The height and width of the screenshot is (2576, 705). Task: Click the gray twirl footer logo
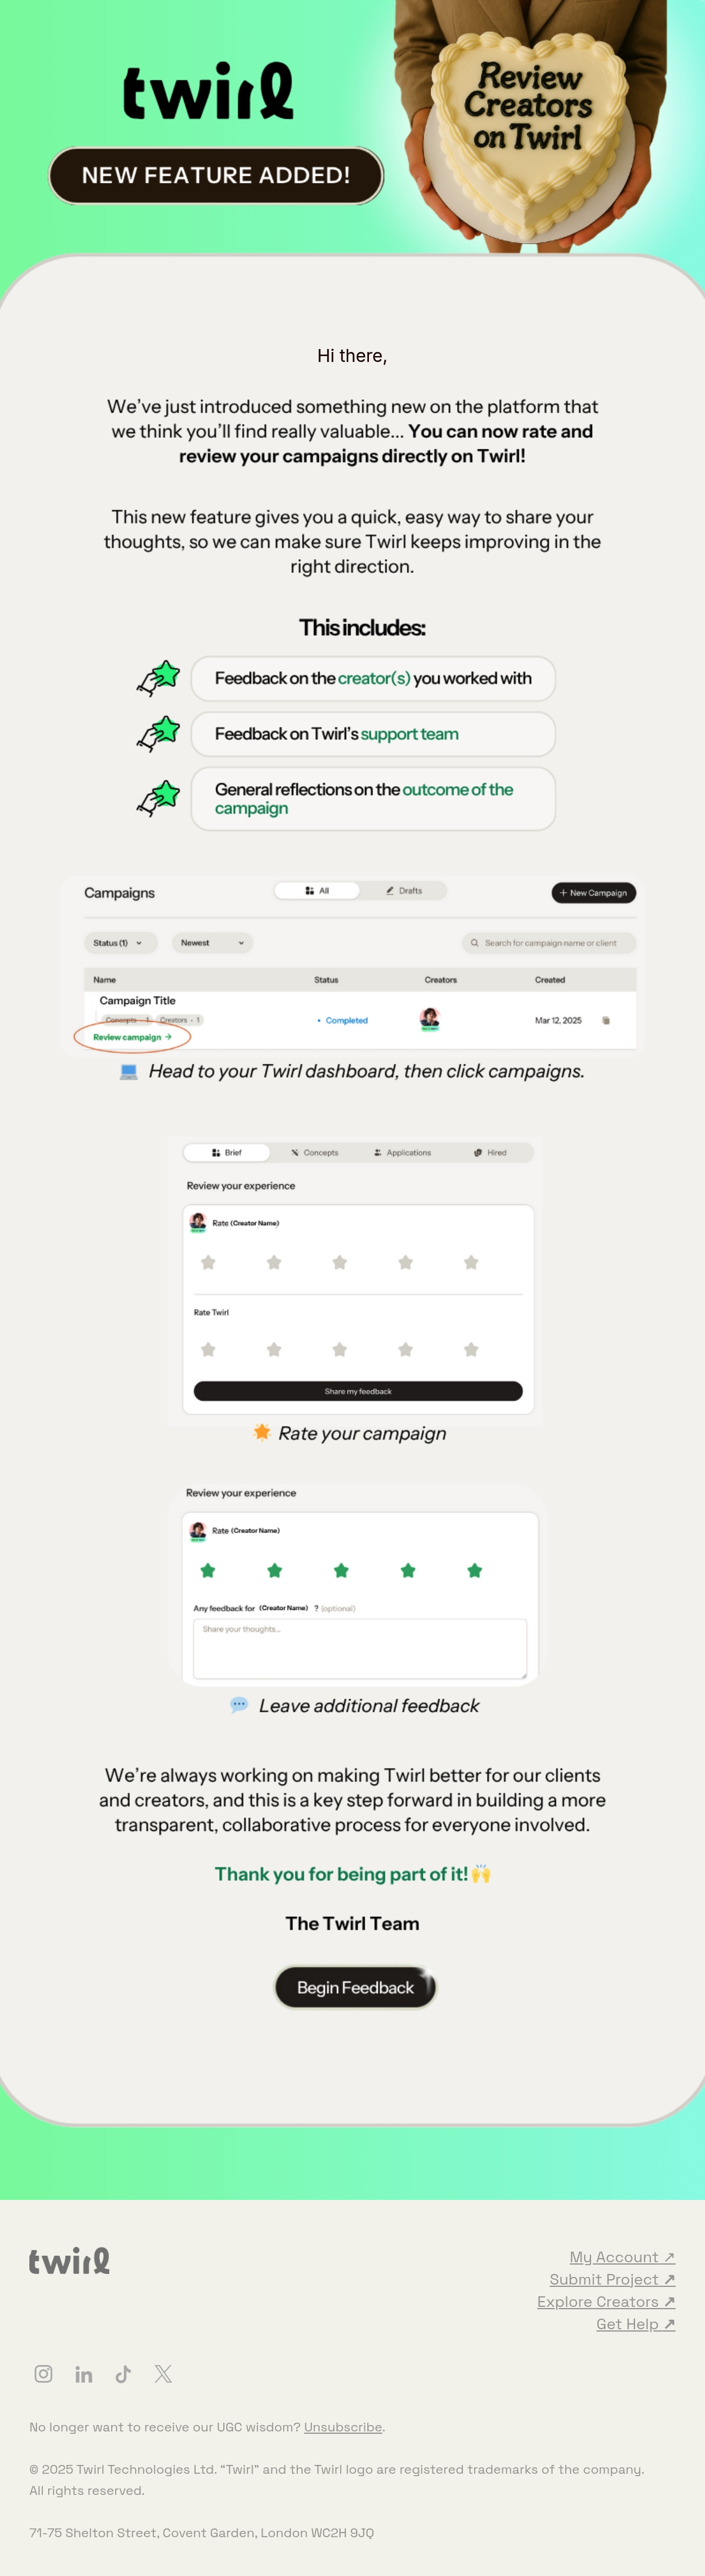pyautogui.click(x=69, y=2260)
